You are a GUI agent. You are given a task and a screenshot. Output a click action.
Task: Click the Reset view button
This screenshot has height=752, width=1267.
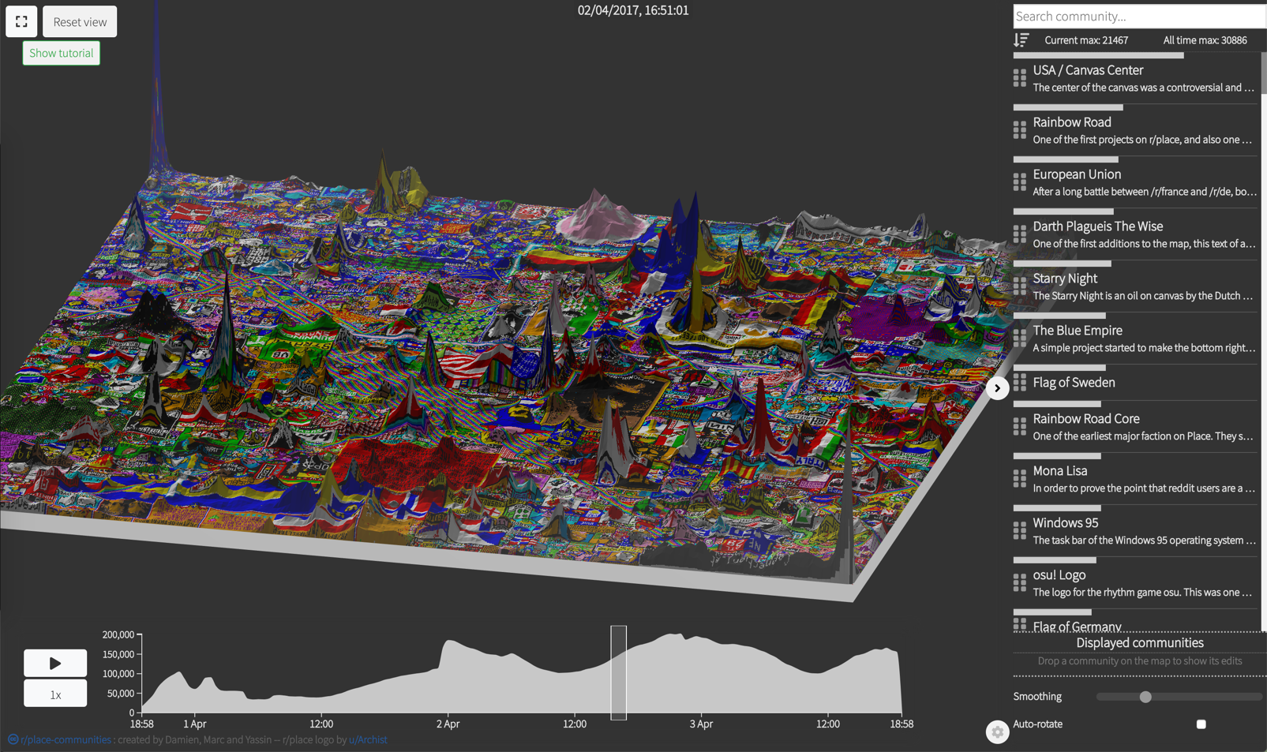pos(79,21)
